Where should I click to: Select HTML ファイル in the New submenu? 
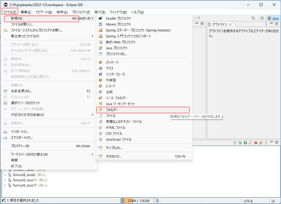(144, 127)
